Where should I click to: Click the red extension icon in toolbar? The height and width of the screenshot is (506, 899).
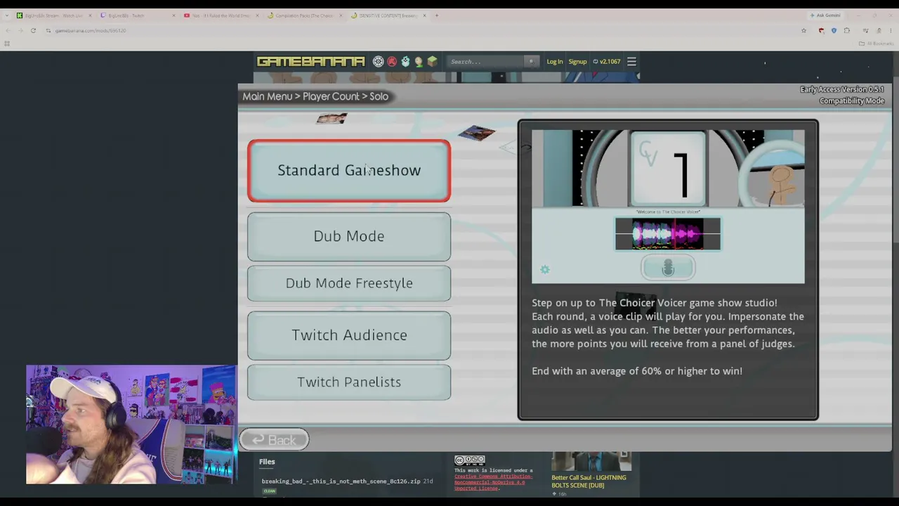tap(821, 31)
